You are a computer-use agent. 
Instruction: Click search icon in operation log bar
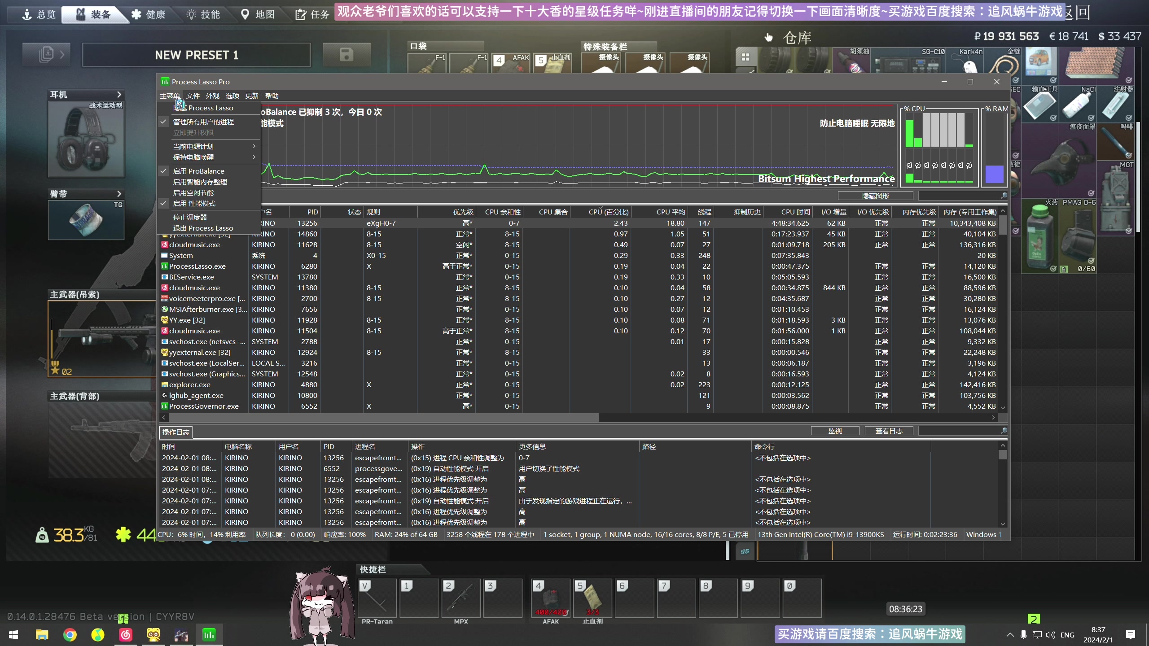click(x=1004, y=431)
